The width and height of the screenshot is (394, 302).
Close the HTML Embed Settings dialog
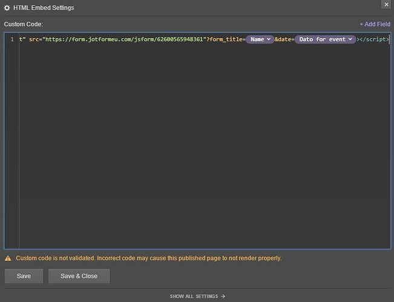pyautogui.click(x=386, y=4)
